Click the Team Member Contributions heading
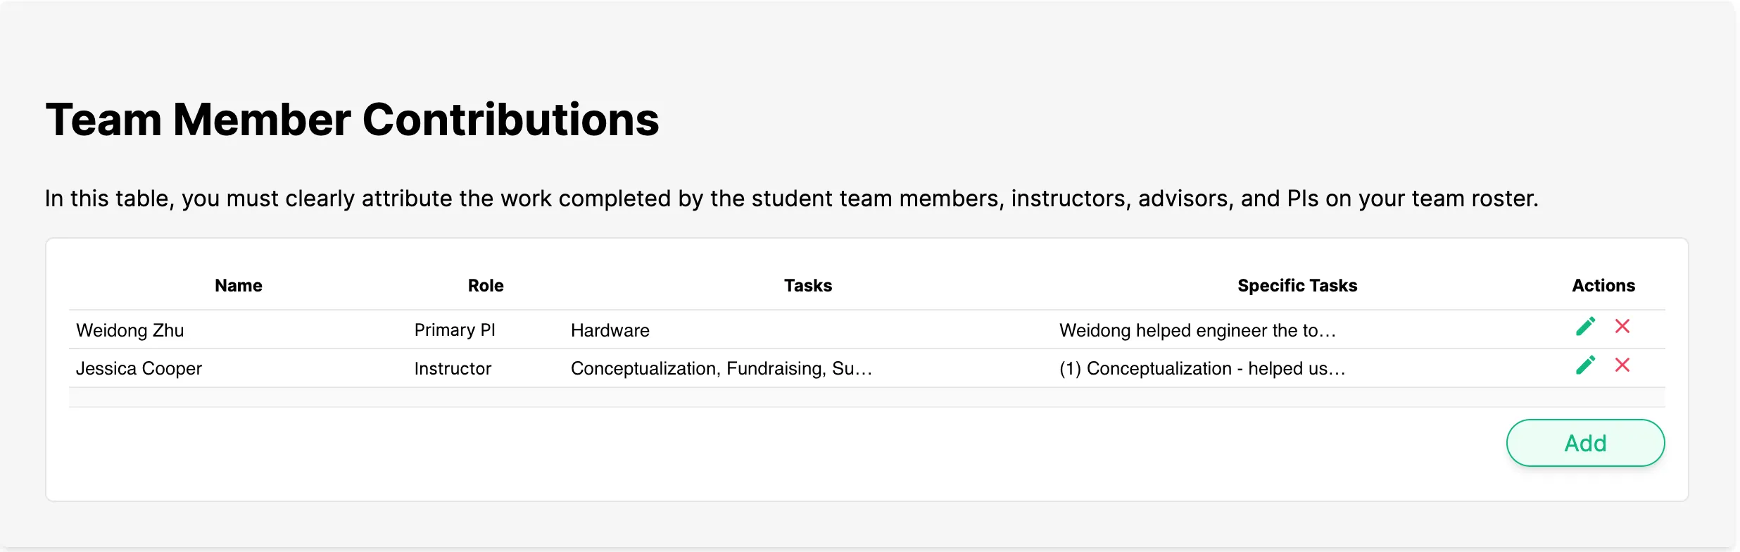Image resolution: width=1740 pixels, height=552 pixels. click(x=352, y=120)
